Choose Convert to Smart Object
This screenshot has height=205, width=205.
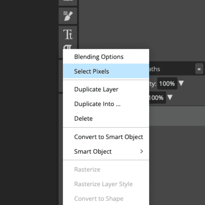tap(108, 137)
